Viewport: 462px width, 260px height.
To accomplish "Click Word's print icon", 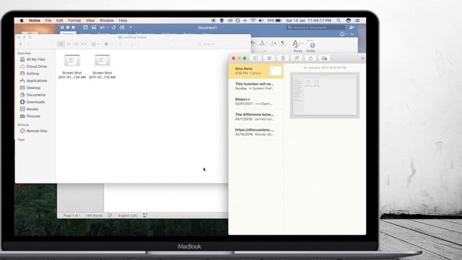I will pyautogui.click(x=122, y=27).
